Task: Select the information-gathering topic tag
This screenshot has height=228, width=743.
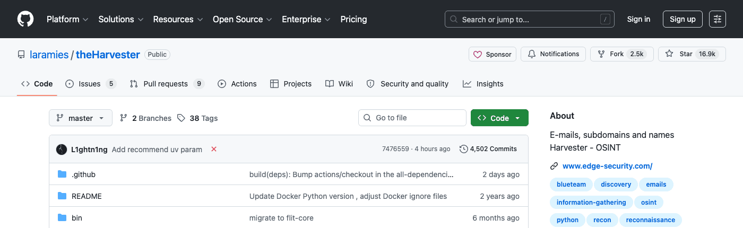Action: [x=591, y=202]
